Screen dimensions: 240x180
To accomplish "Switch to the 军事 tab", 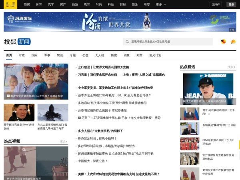I will pos(47,55).
